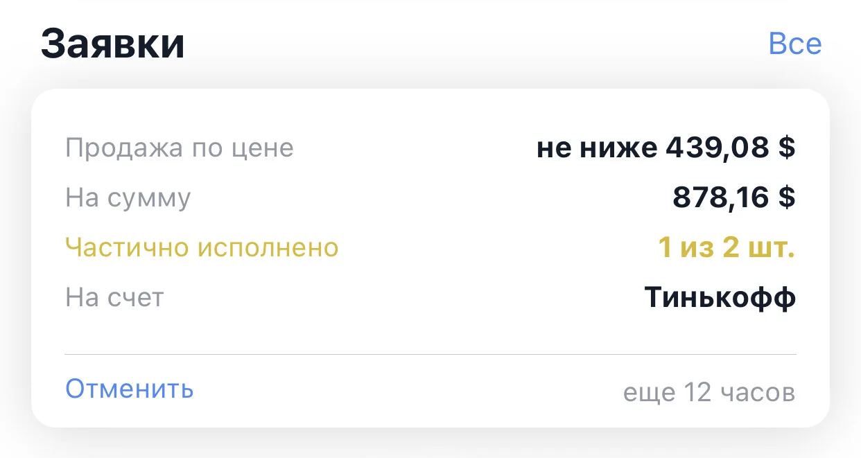
Task: Click the divider line above Отменить
Action: pos(430,354)
